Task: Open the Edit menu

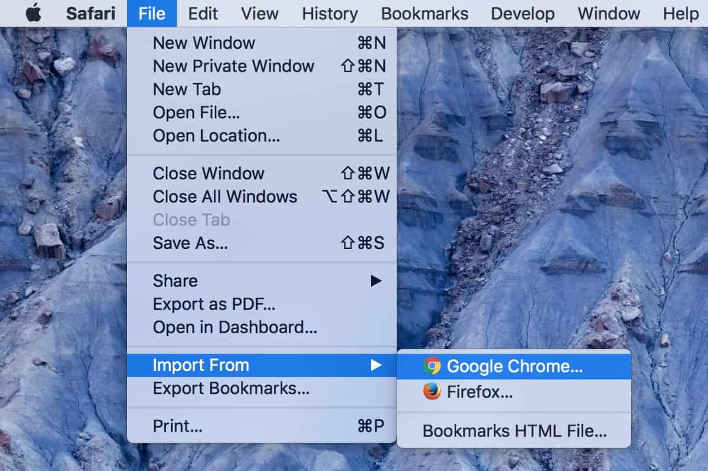Action: tap(203, 13)
